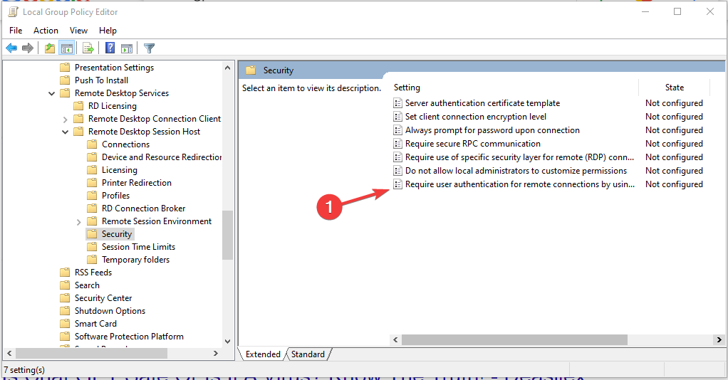
Task: Toggle the Show/Hide Action Pane icon
Action: [x=127, y=48]
